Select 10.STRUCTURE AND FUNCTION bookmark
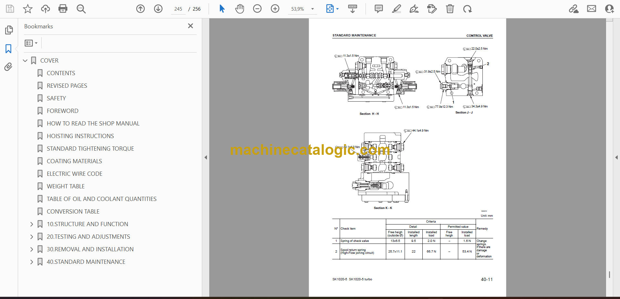 (88, 224)
